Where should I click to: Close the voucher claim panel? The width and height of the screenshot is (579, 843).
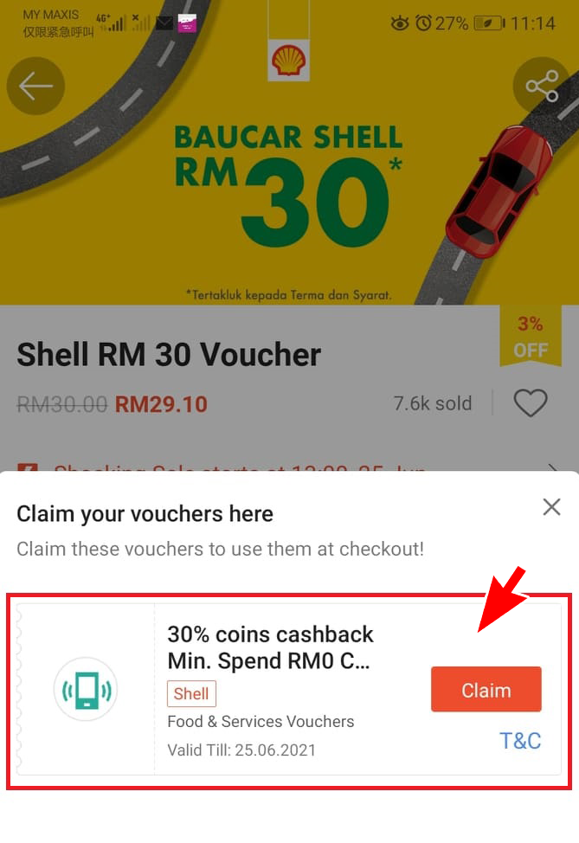click(551, 507)
